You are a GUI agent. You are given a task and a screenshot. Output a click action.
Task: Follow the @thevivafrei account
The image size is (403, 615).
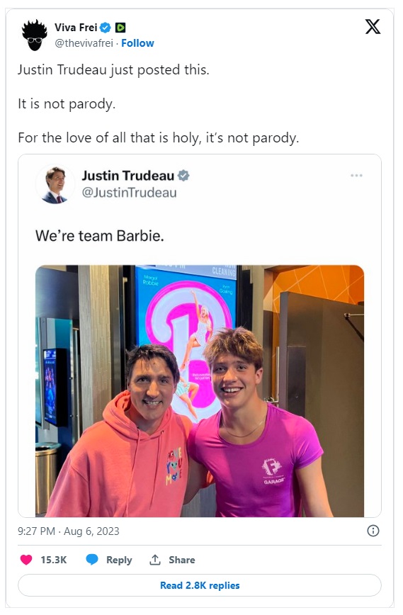tap(137, 43)
